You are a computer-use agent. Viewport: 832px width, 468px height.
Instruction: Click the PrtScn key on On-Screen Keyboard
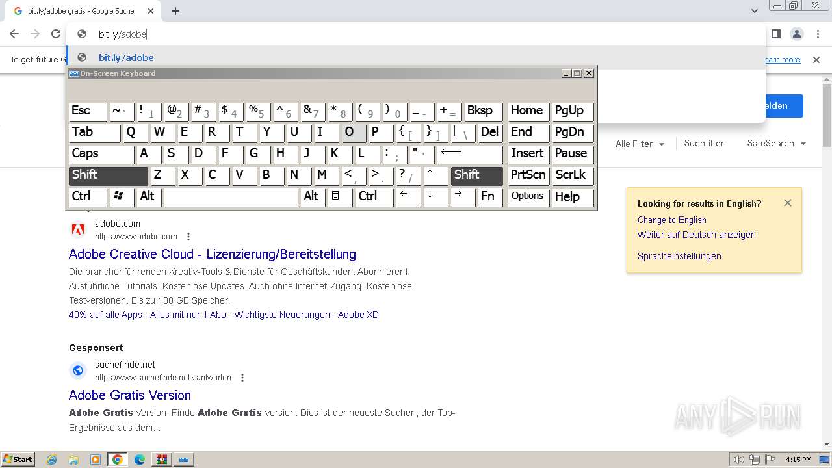click(528, 175)
